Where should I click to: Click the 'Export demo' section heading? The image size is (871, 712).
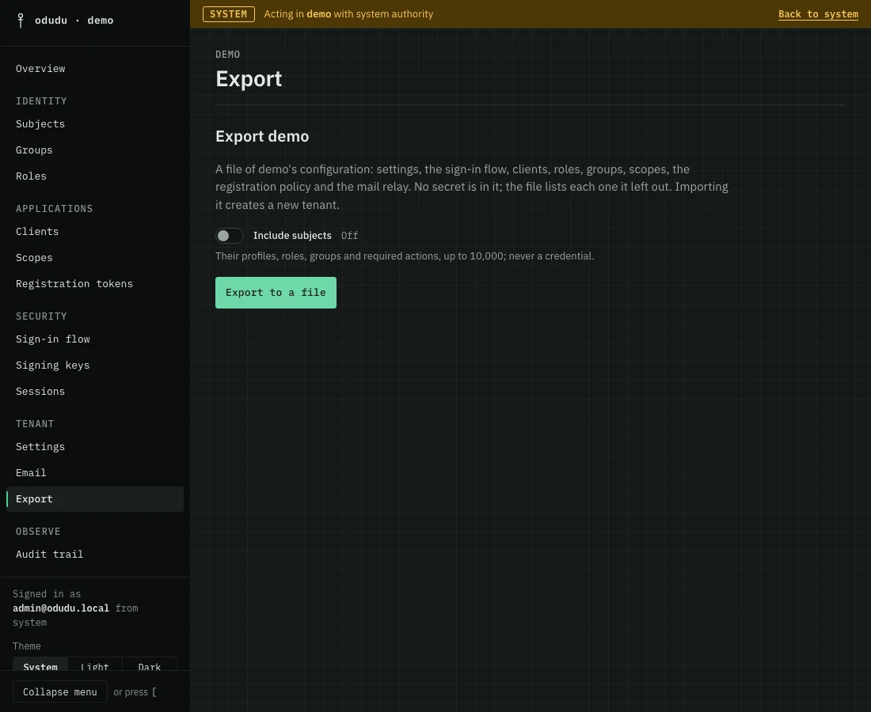(x=262, y=137)
